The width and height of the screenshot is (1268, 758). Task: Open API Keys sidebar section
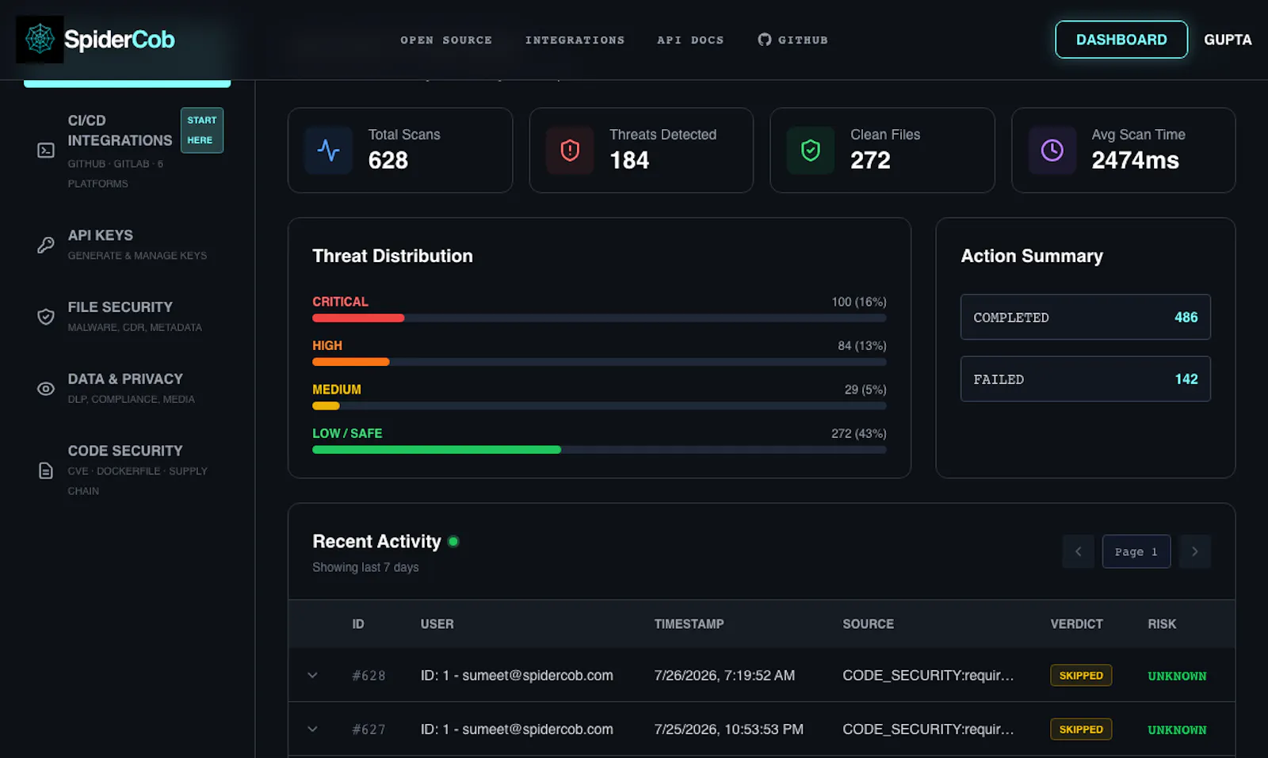click(x=128, y=245)
